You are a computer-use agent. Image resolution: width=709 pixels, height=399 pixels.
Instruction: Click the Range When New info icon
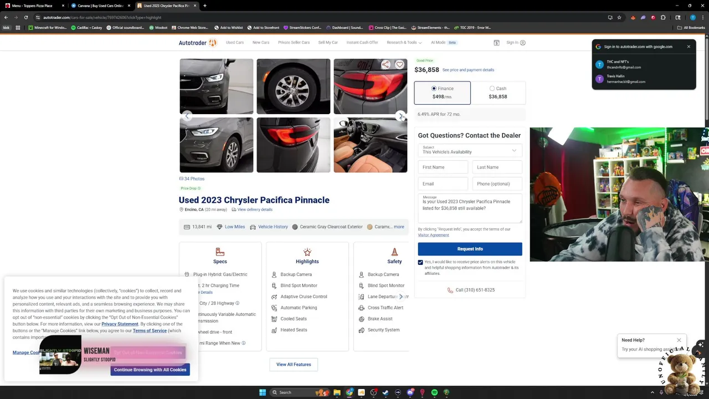tap(243, 343)
